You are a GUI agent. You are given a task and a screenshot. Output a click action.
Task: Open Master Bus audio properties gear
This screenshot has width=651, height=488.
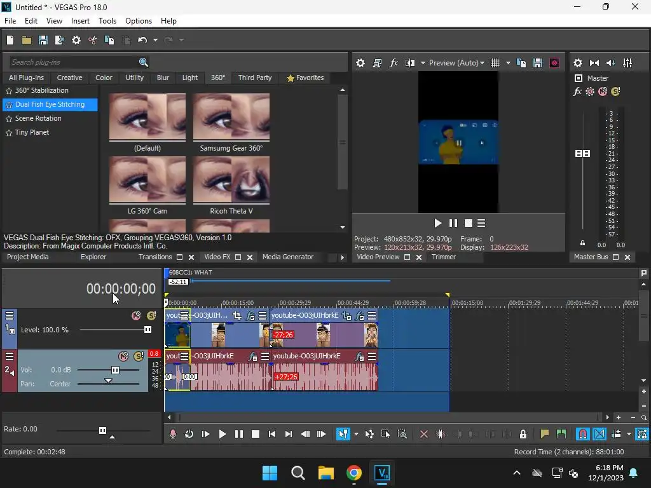(577, 63)
